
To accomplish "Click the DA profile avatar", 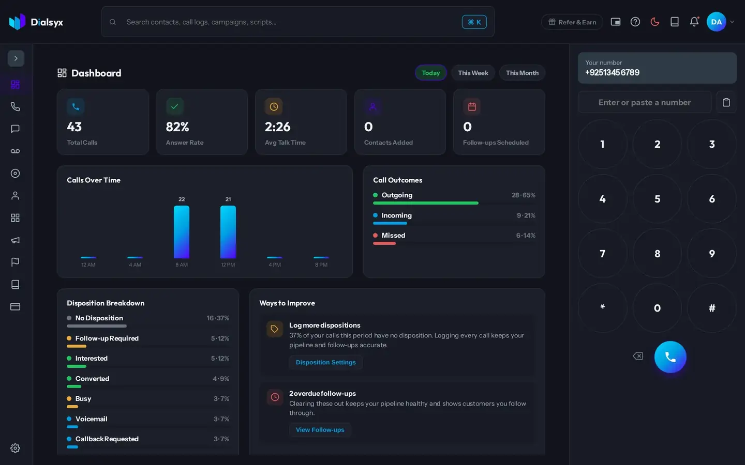I will [717, 22].
